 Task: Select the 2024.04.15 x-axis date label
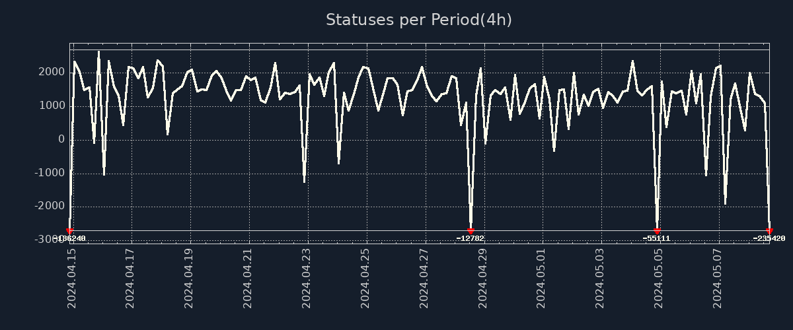[72, 279]
